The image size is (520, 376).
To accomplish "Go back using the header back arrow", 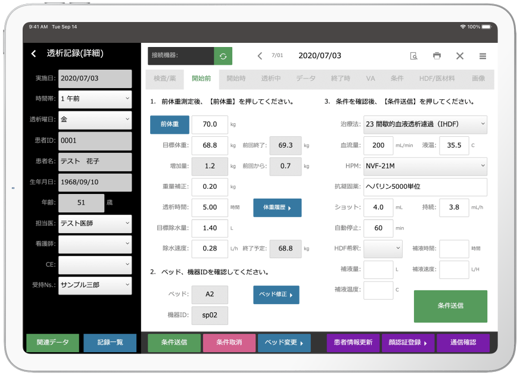I will click(x=34, y=54).
